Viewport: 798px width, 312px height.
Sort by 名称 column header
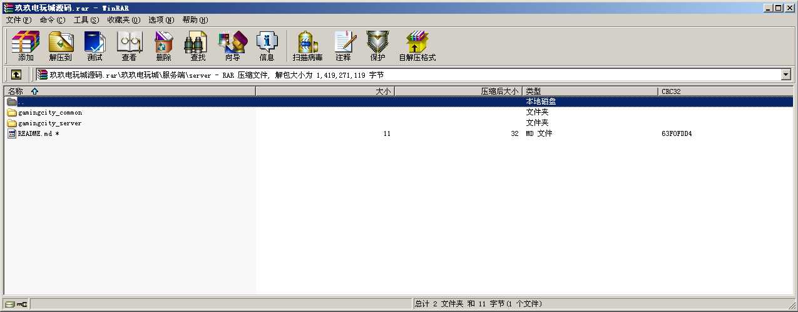tap(130, 91)
